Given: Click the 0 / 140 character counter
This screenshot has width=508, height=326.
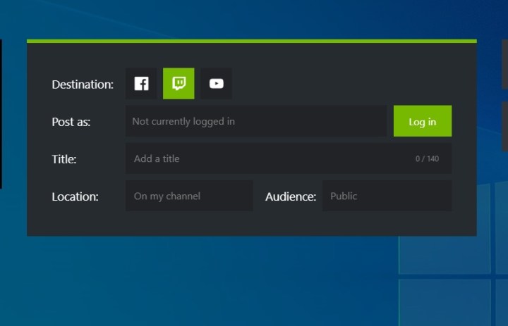Looking at the screenshot, I should [427, 159].
